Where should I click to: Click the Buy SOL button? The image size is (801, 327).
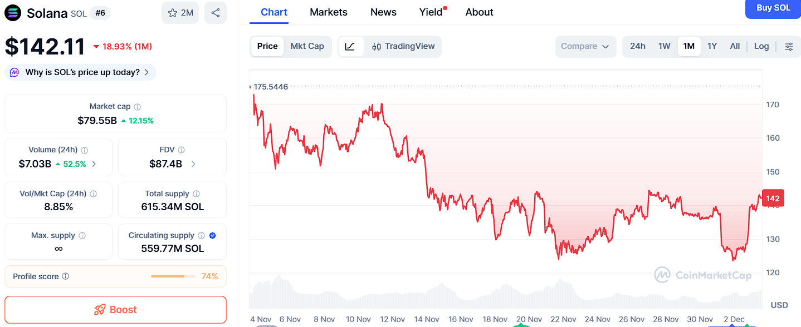click(773, 9)
